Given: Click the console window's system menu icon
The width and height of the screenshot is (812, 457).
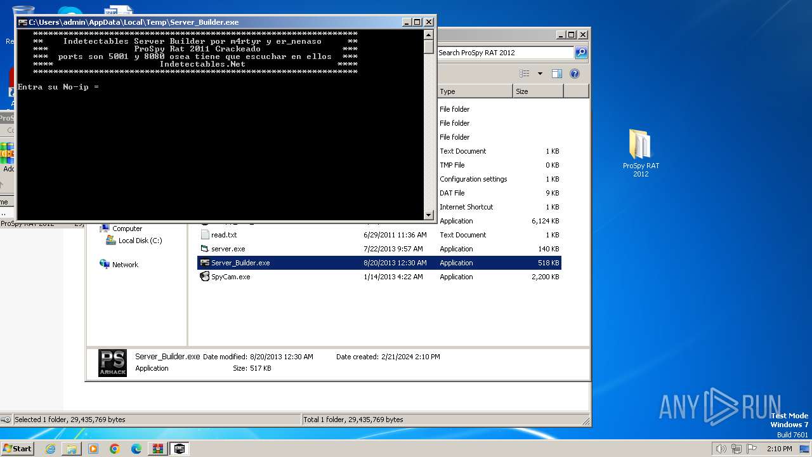Looking at the screenshot, I should tap(23, 22).
